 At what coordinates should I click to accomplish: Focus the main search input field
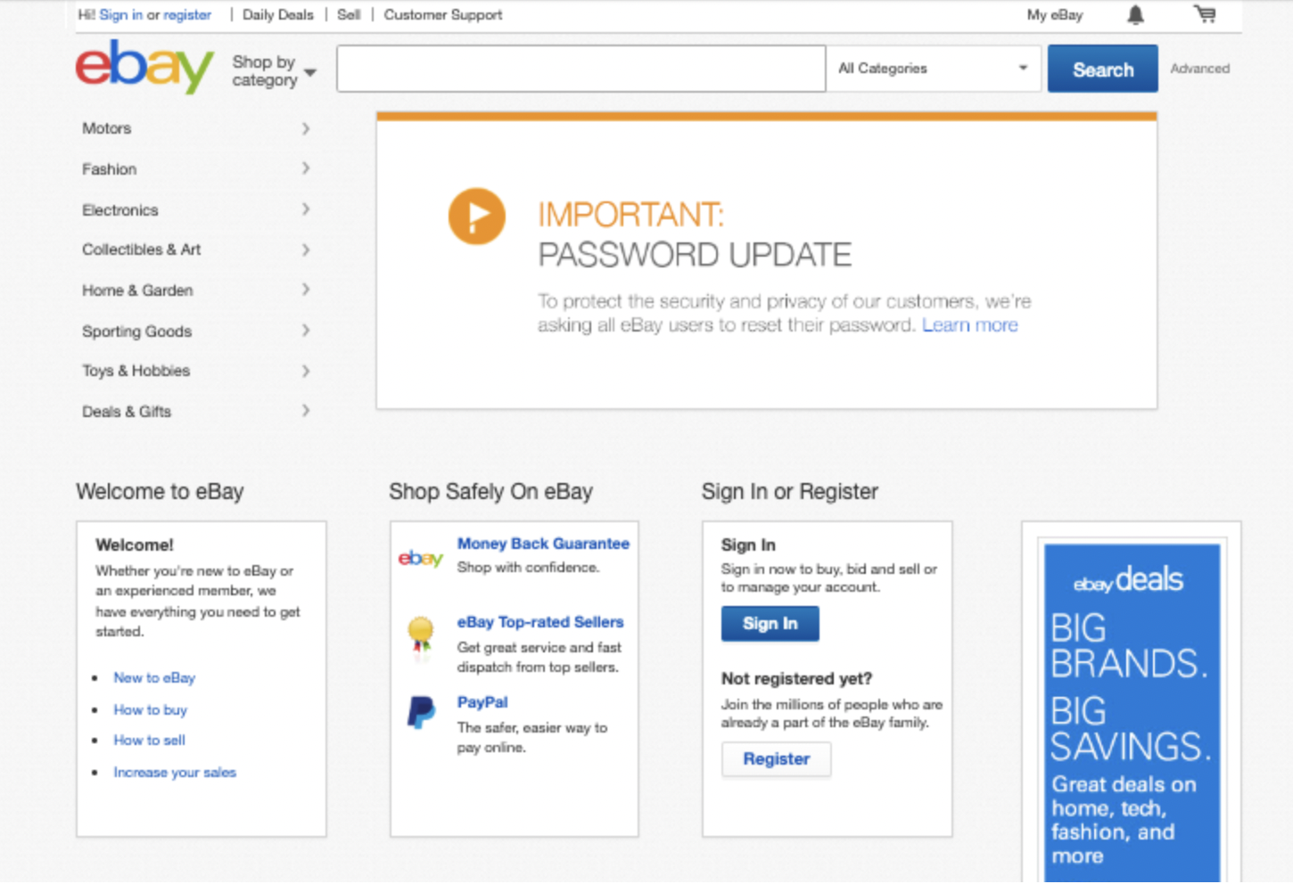pyautogui.click(x=581, y=69)
